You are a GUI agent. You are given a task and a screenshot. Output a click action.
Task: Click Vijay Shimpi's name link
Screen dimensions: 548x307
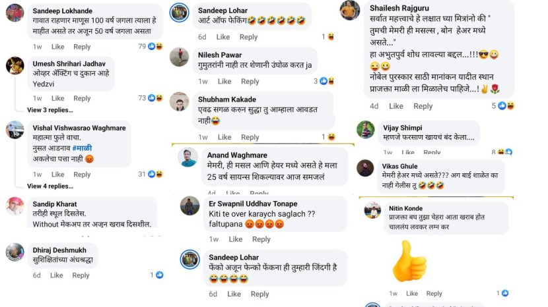(402, 128)
